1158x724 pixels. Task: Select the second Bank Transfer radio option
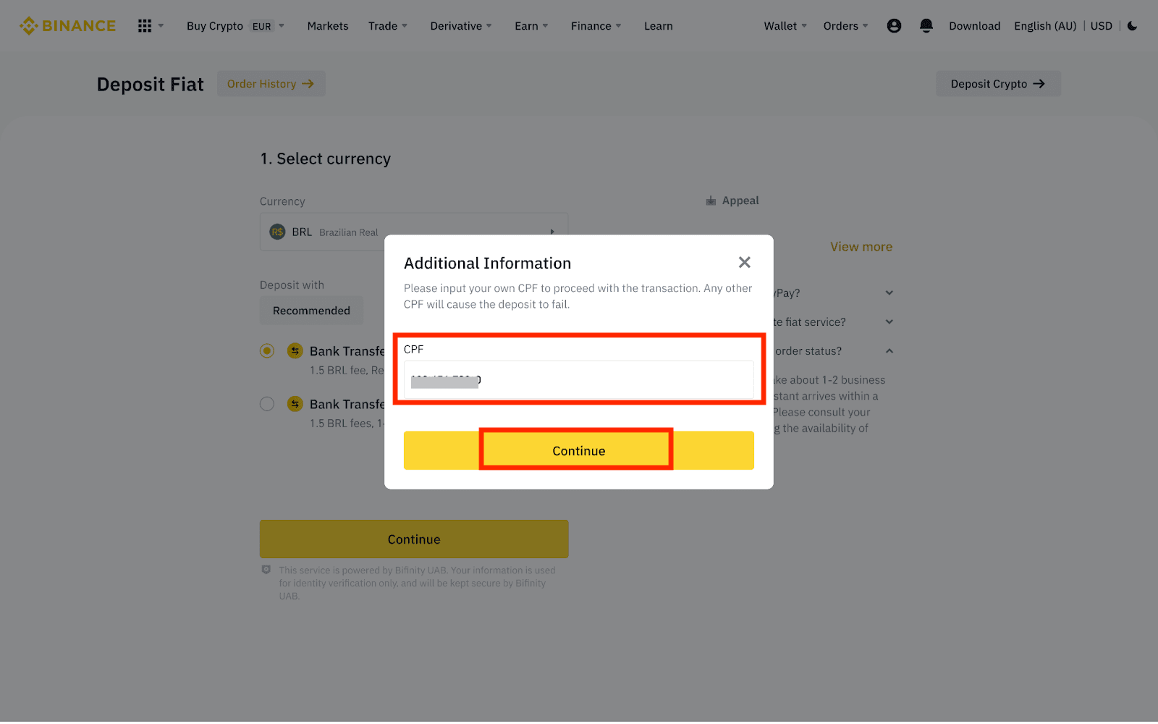(x=267, y=404)
